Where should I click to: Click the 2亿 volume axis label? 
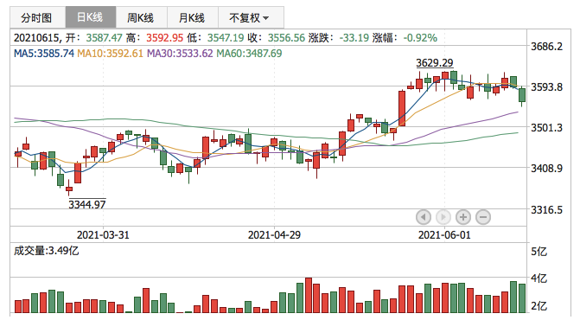(x=539, y=306)
